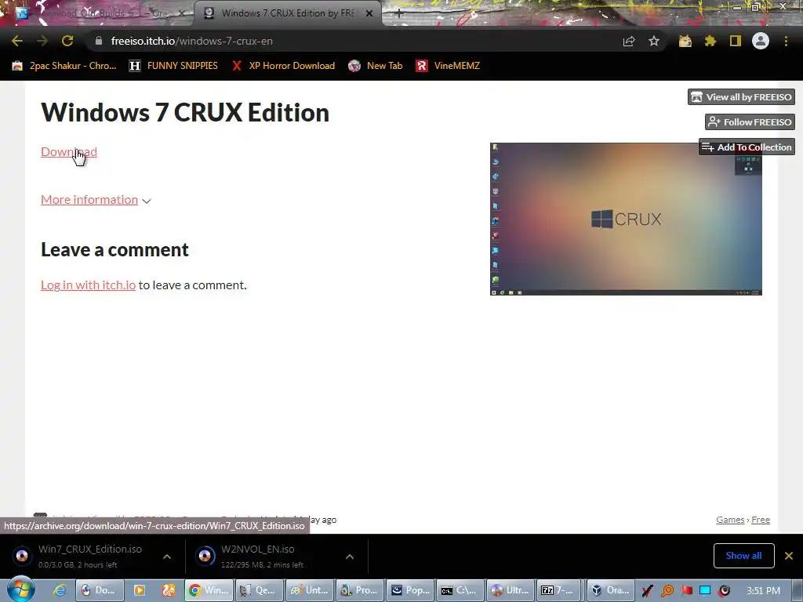The height and width of the screenshot is (602, 803).
Task: Switch to the 7-Zip taskbar button
Action: click(x=561, y=590)
